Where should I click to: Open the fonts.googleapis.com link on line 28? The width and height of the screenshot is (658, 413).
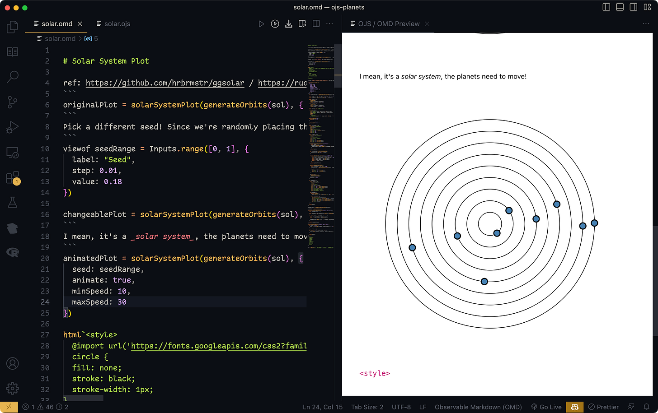click(x=219, y=346)
